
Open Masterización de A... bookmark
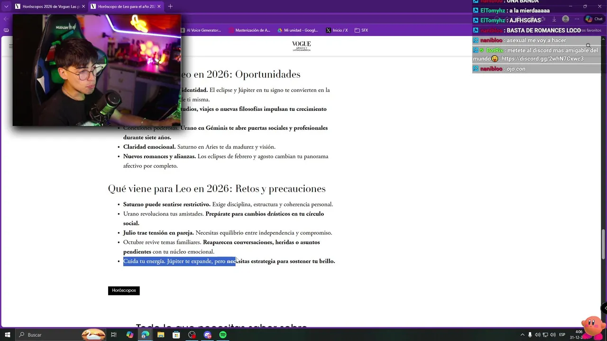[249, 30]
